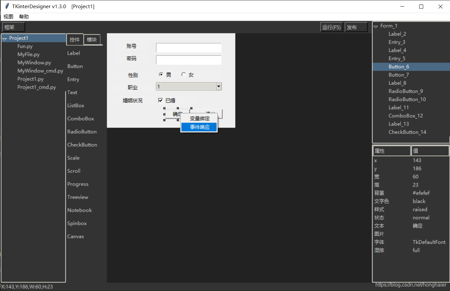Pick the Treeview widget from palette
Screen dimensions: 450x291
click(x=78, y=197)
